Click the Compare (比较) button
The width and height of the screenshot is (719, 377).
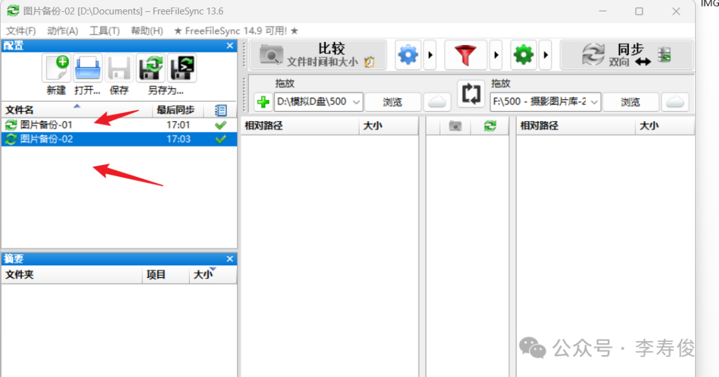(318, 55)
